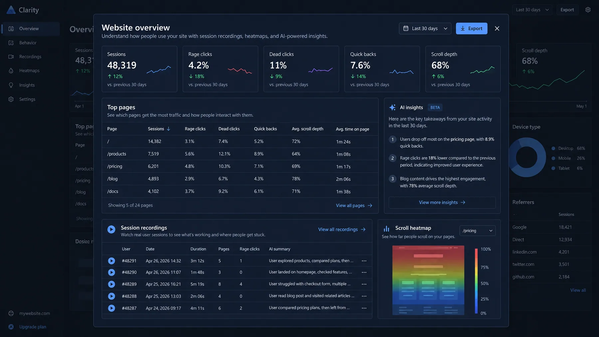Open more options for recording #48289
Screen dimensions: 599x337
click(364, 284)
